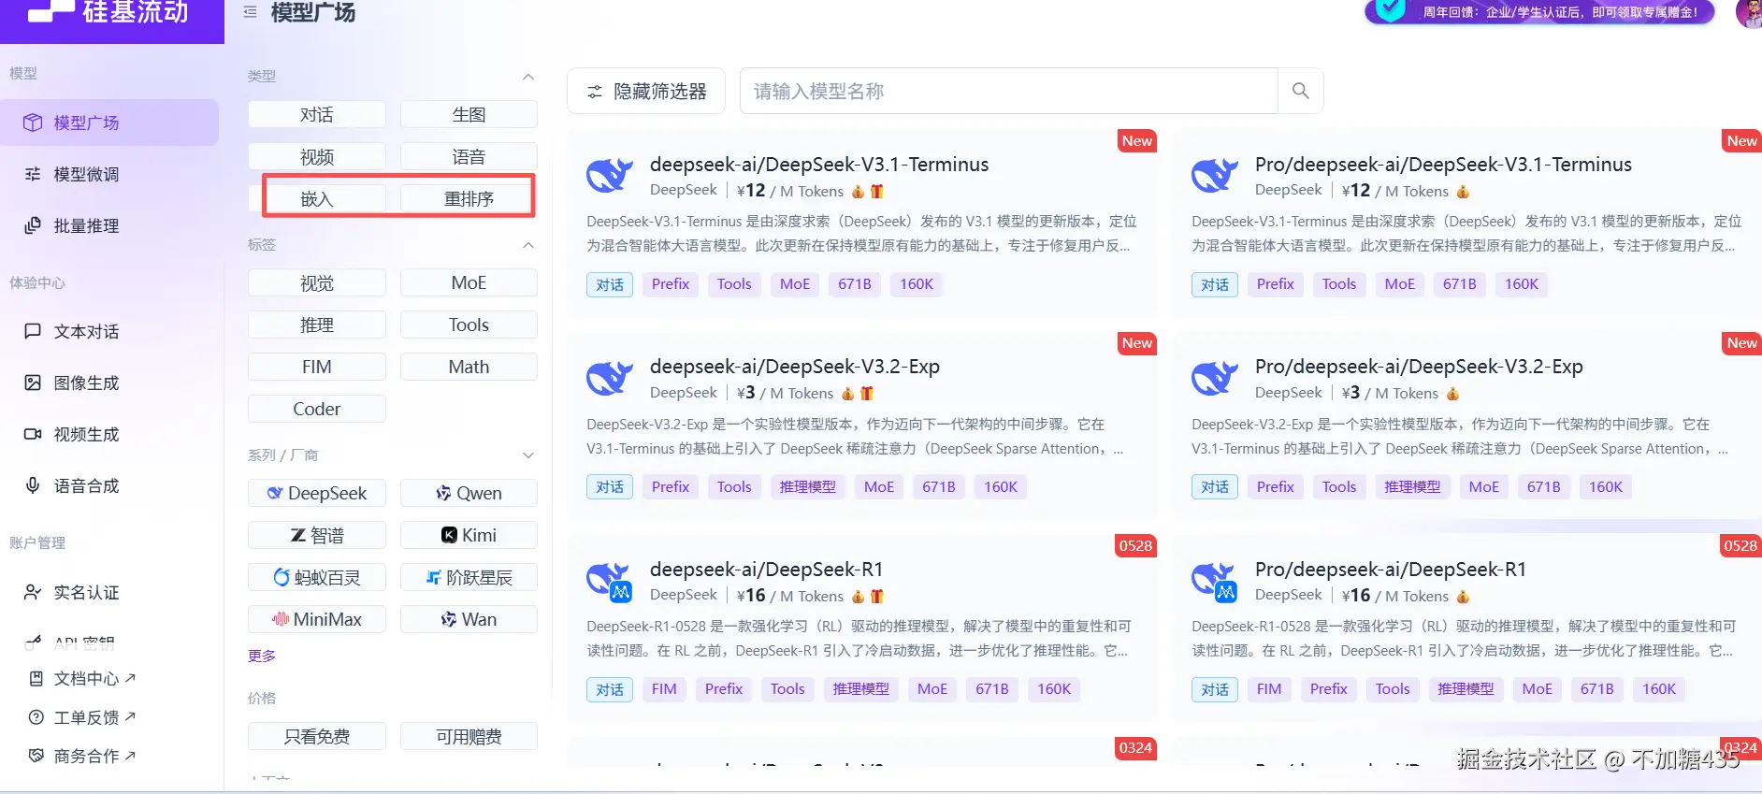
Task: Filter by DeepSeek vendor
Action: tap(317, 493)
